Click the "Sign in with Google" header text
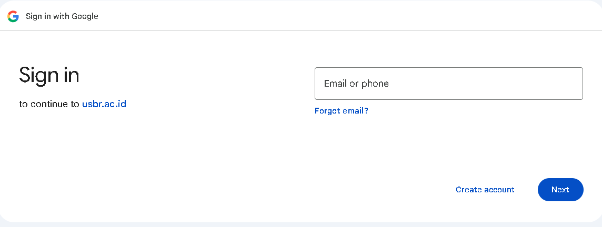The height and width of the screenshot is (227, 602). coord(62,16)
